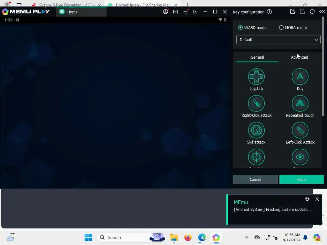Choose the Left-Click Attack control
The height and width of the screenshot is (245, 327).
(300, 130)
